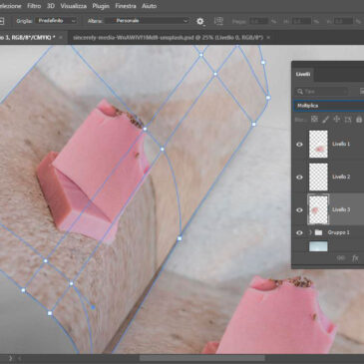Select the Gruppo 1 group name
The image size is (364, 364).
coord(338,232)
